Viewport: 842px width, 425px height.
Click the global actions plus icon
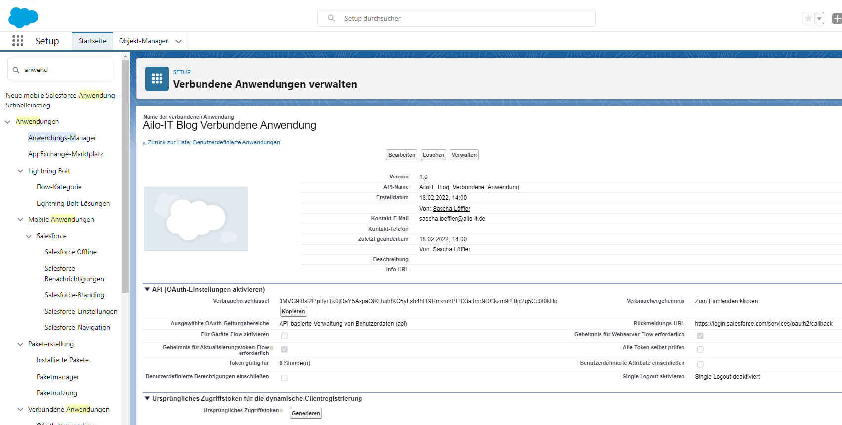point(837,18)
